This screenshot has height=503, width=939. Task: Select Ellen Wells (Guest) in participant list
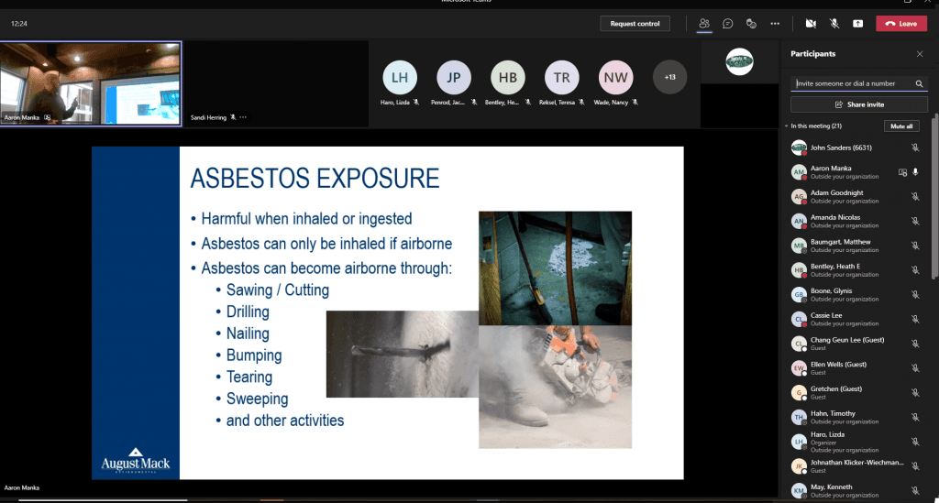(856, 367)
